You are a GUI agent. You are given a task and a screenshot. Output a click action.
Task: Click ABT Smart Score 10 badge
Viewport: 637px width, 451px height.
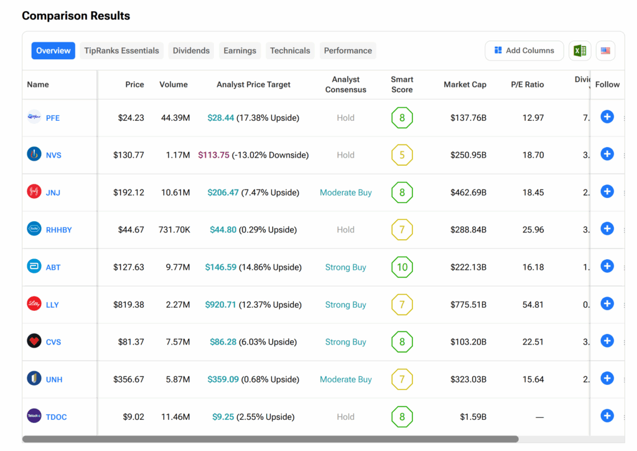(402, 267)
